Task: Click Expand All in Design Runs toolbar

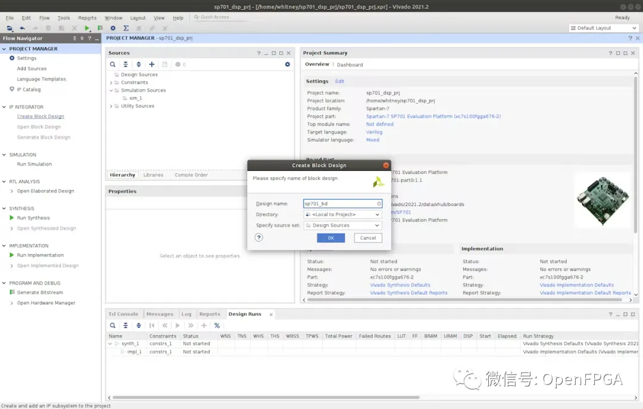Action: pyautogui.click(x=139, y=325)
